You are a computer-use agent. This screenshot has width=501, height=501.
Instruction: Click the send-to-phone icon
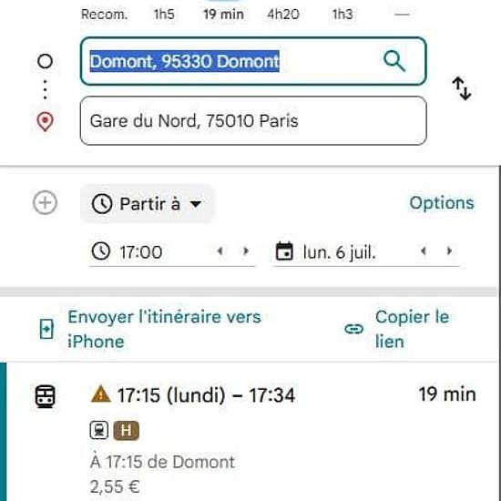click(x=46, y=329)
